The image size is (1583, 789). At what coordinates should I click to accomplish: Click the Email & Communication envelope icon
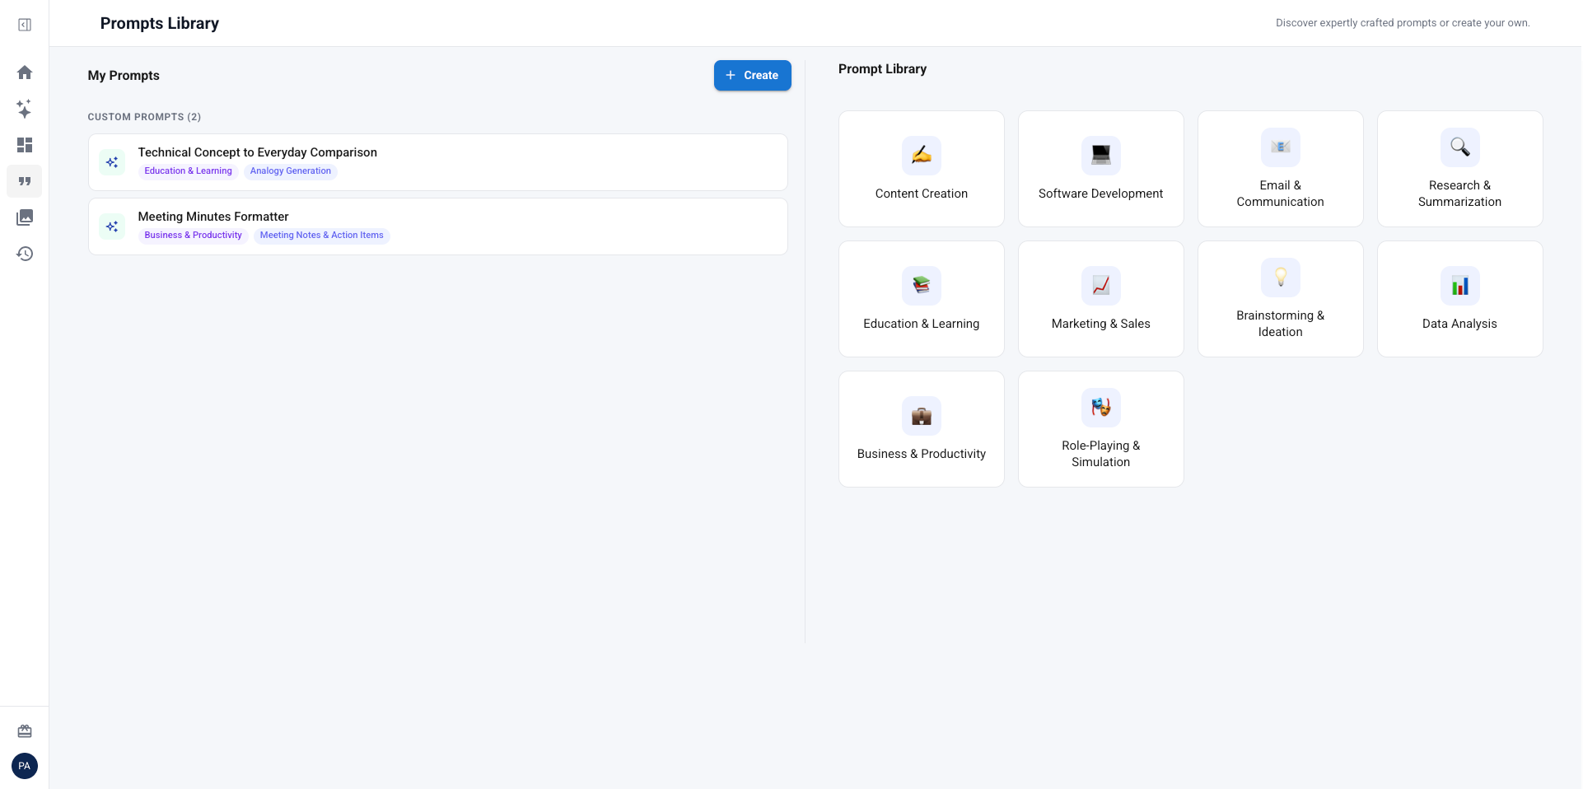(1281, 147)
